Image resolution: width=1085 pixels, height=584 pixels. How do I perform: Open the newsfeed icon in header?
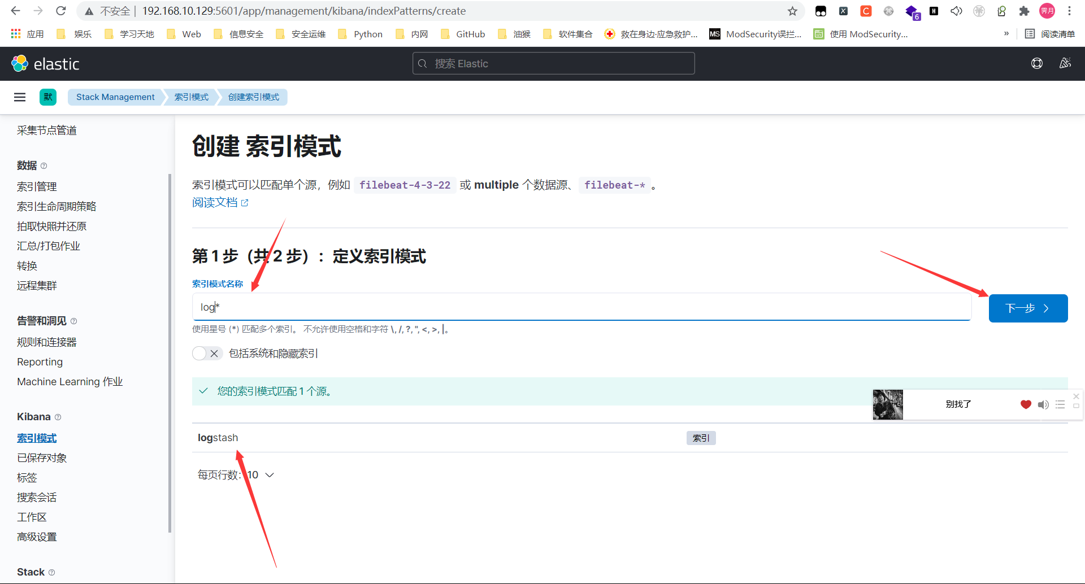1065,63
